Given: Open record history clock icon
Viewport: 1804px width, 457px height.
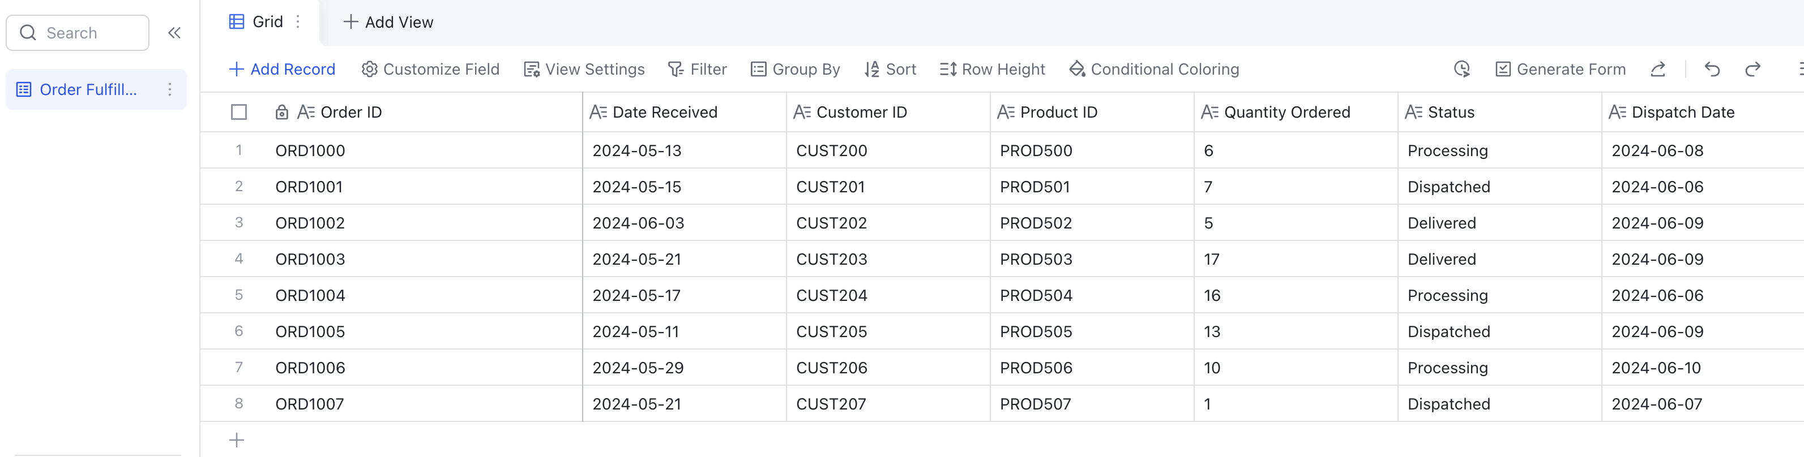Looking at the screenshot, I should pyautogui.click(x=1461, y=69).
